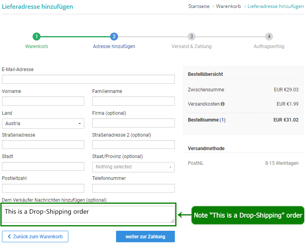Click the Firma optional field
This screenshot has height=251, width=306.
click(x=133, y=123)
